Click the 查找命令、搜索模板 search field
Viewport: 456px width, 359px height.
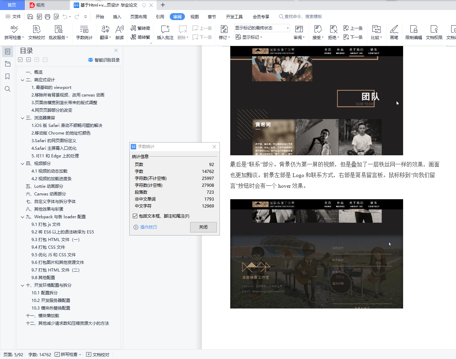click(300, 17)
